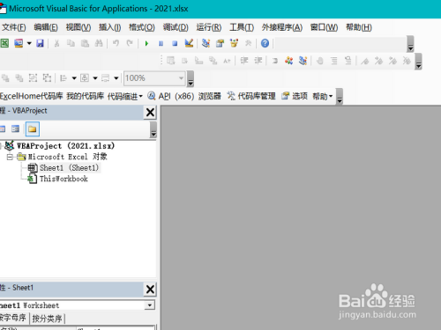
Task: Open the 插入(I) menu
Action: [x=110, y=27]
